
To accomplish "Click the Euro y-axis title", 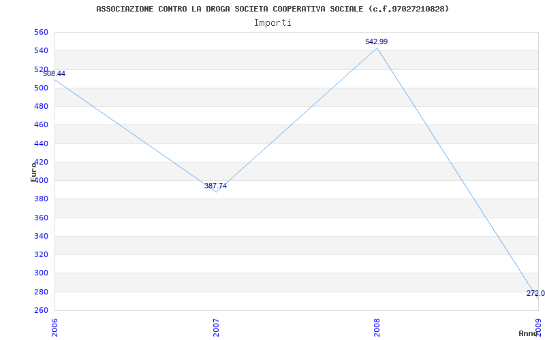I will tap(33, 172).
